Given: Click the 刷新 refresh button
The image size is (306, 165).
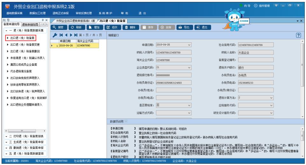Looking at the screenshot, I should [x=78, y=27].
